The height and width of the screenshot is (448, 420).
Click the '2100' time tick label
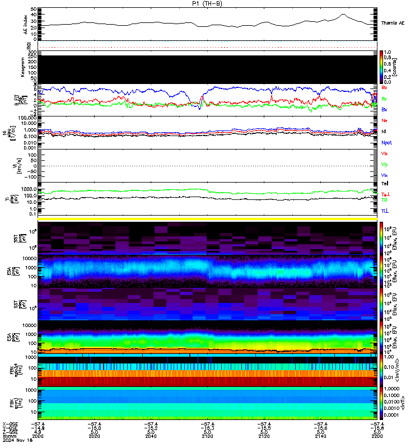(207, 436)
